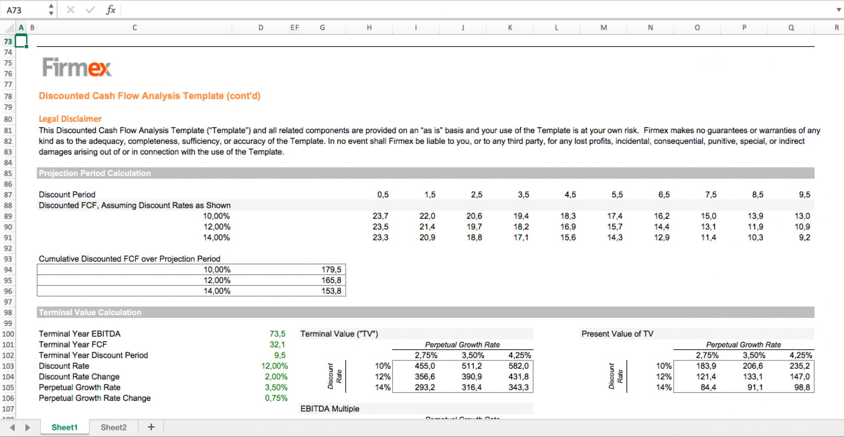844x437 pixels.
Task: Add a new sheet with plus button
Action: click(151, 427)
